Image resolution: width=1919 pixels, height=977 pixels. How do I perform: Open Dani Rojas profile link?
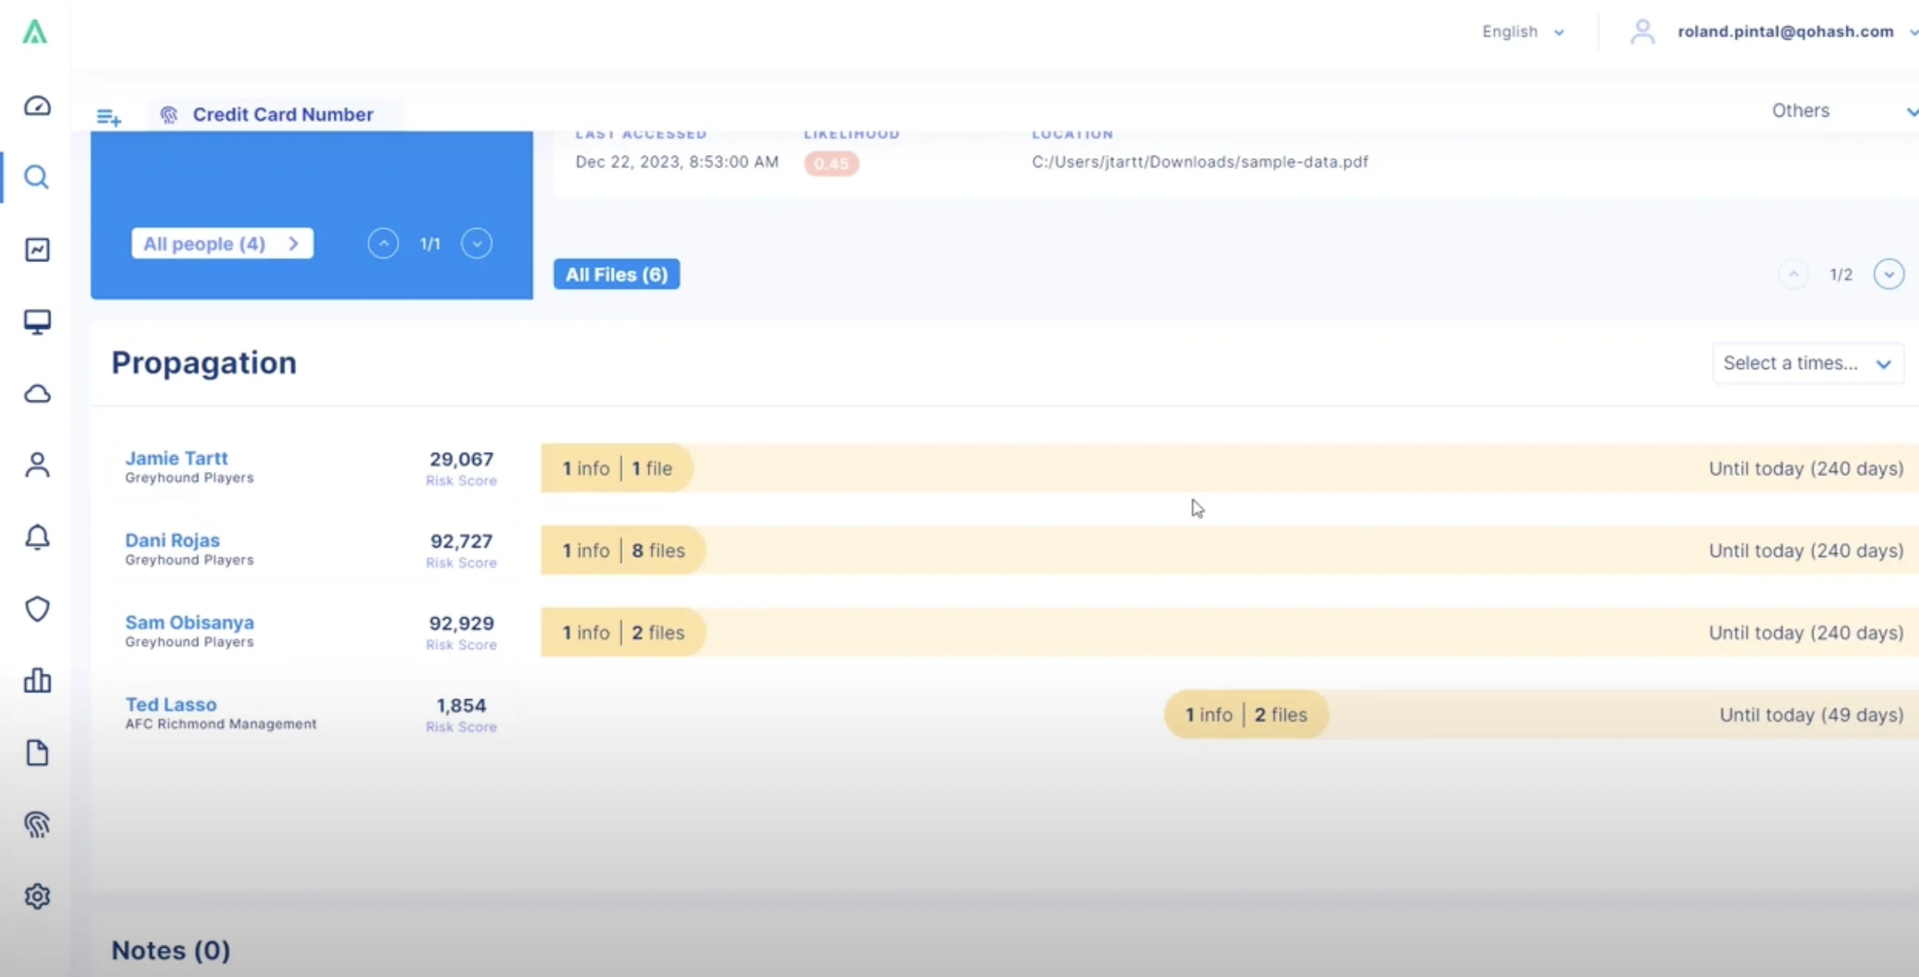pos(172,540)
